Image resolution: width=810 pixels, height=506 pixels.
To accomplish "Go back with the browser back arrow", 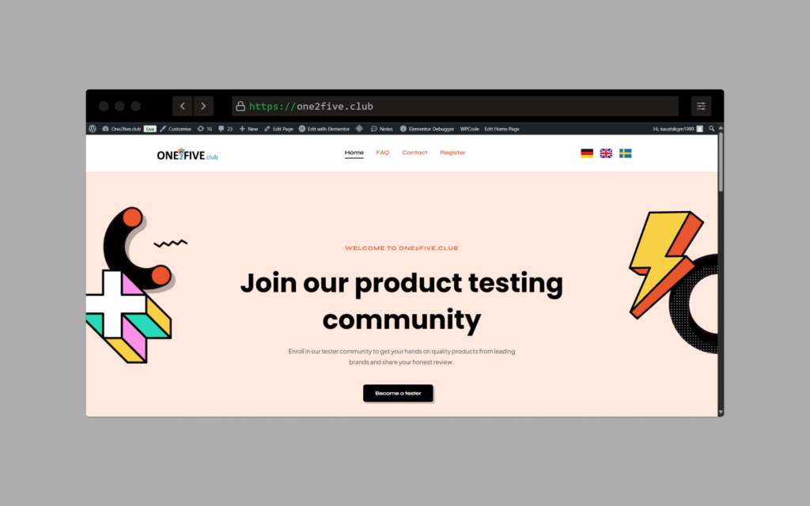I will click(x=183, y=106).
